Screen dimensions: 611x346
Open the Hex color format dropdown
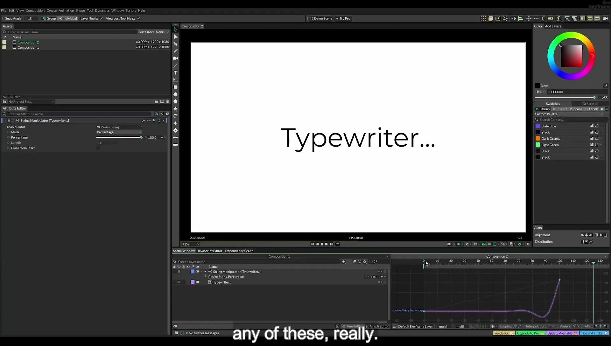540,92
